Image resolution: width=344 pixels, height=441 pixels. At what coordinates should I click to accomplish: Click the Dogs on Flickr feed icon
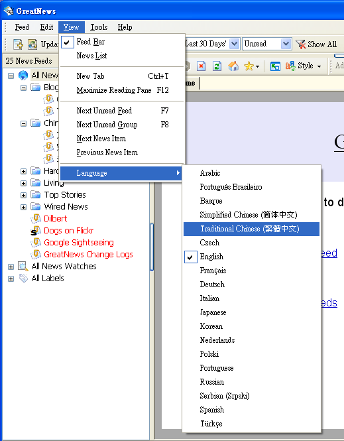point(36,231)
